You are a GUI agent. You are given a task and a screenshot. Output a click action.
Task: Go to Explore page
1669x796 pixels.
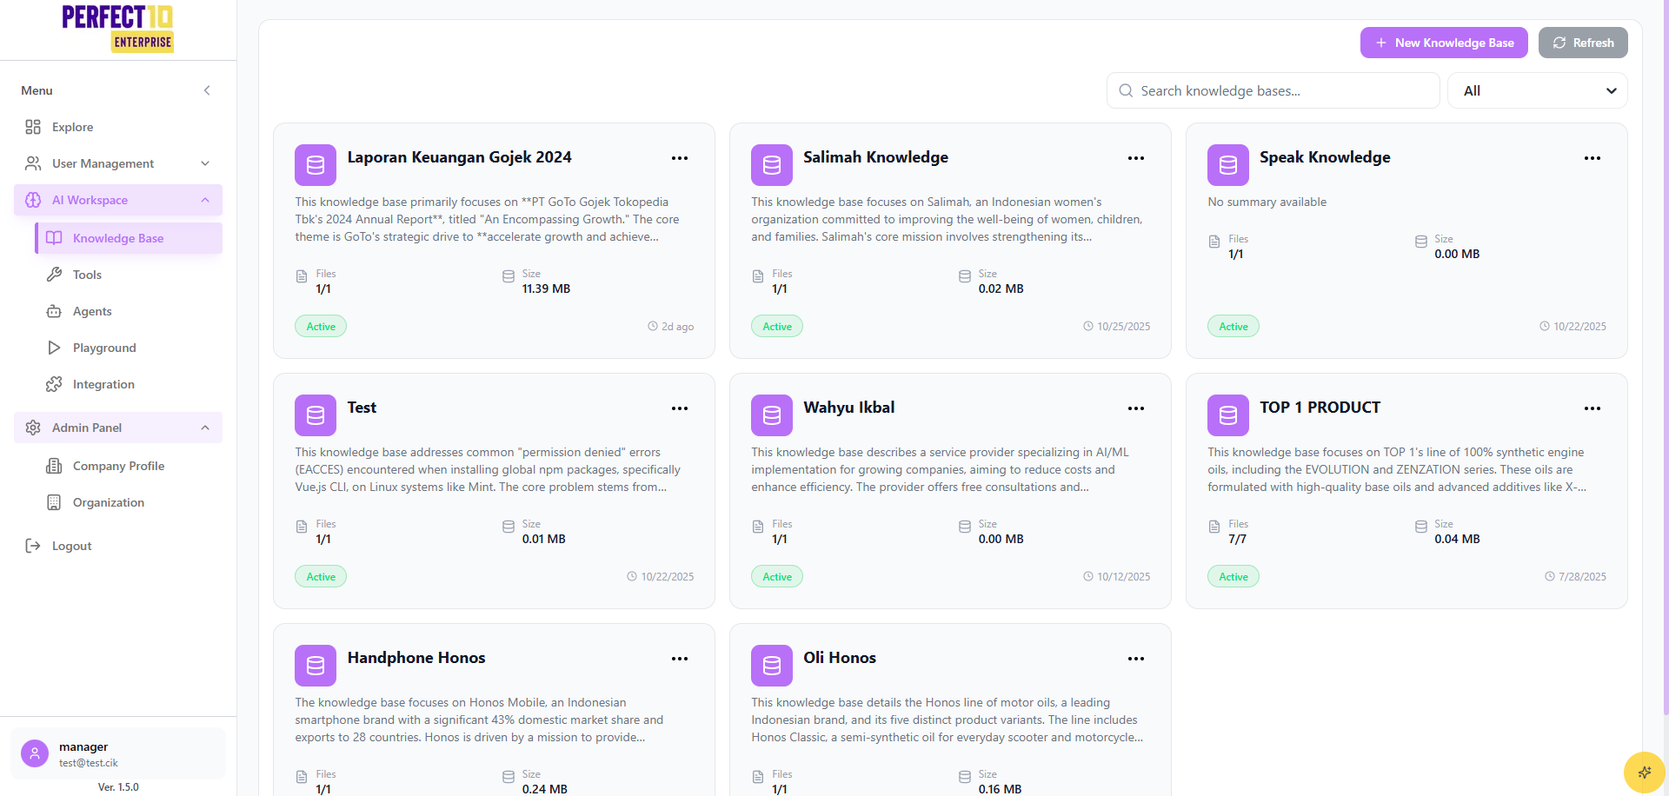pos(118,127)
